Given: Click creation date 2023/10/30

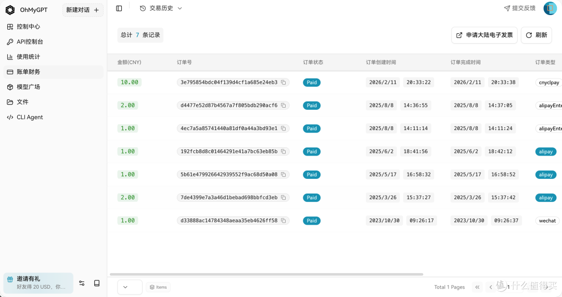Looking at the screenshot, I should pyautogui.click(x=384, y=221).
